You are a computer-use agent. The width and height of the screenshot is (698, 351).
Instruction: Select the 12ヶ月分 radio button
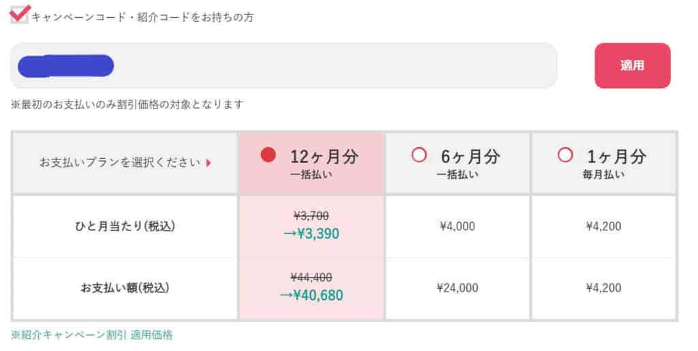click(269, 155)
